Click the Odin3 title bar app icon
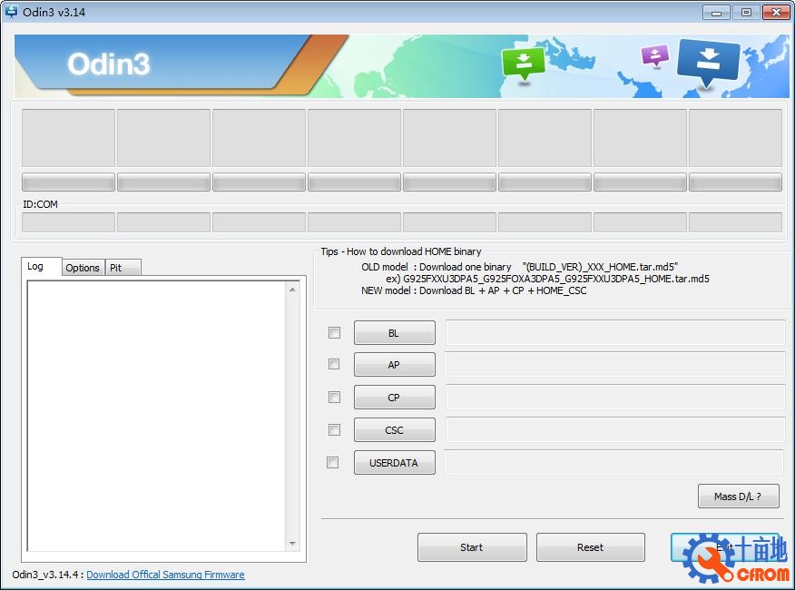795x590 pixels. click(12, 12)
